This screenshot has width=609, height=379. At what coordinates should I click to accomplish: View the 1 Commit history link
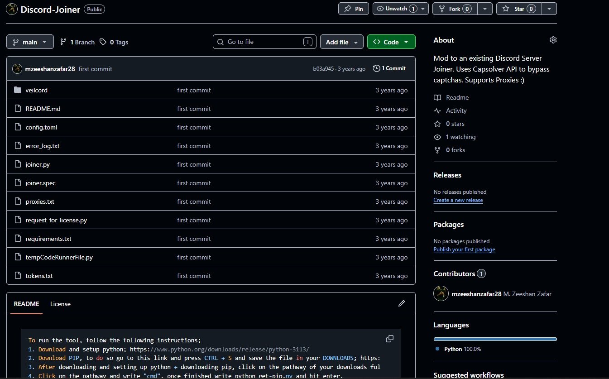point(389,68)
